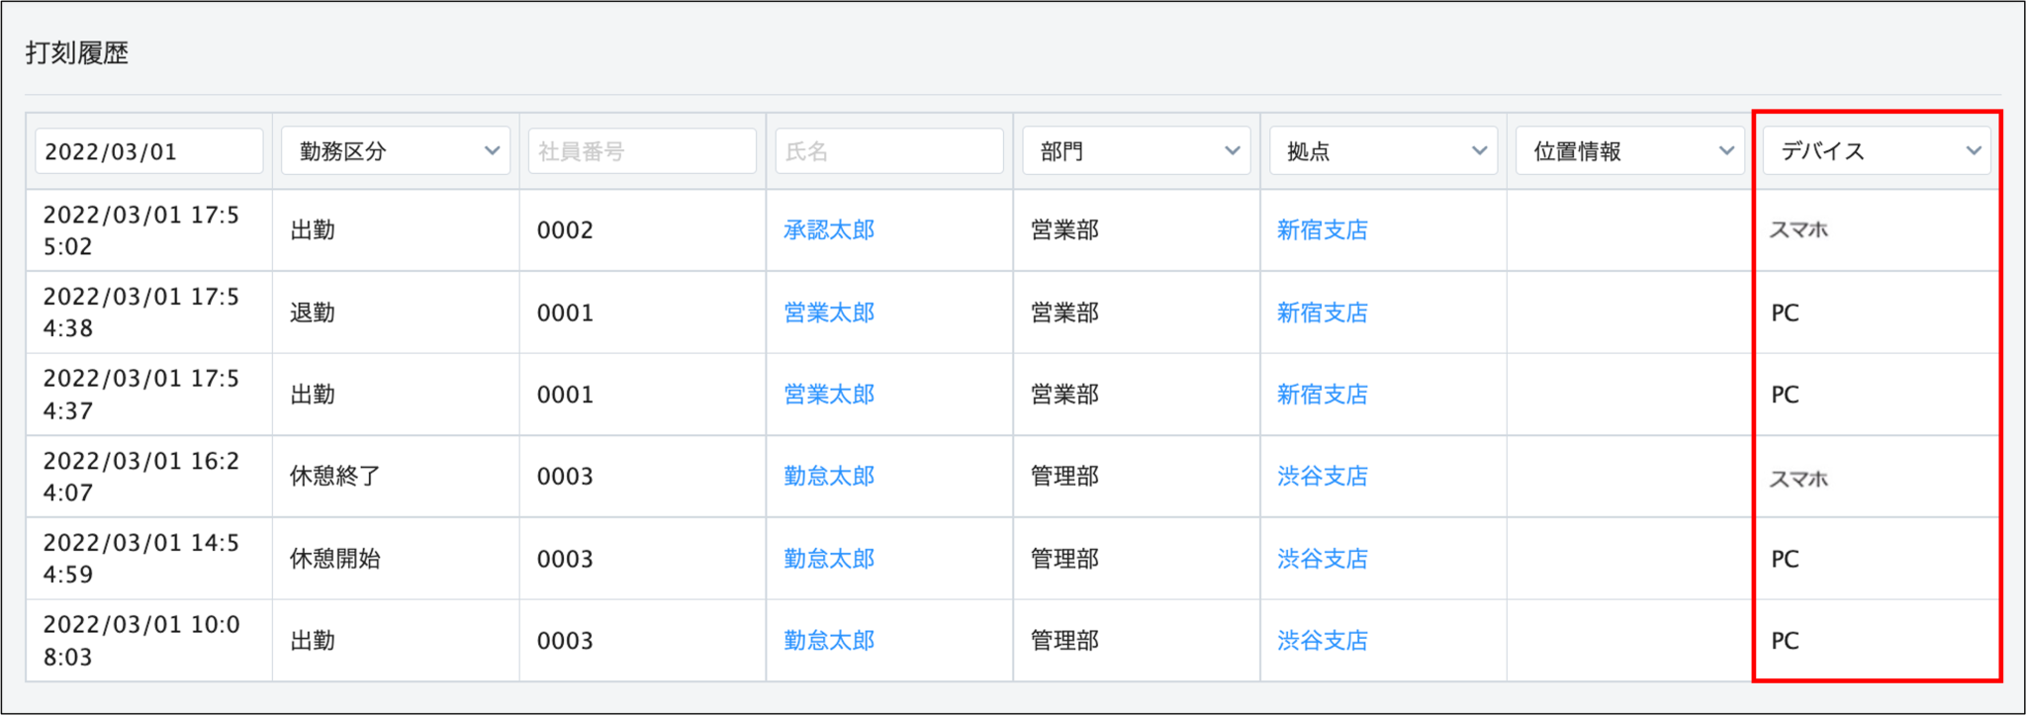Expand the 位置情報 filter dropdown
The image size is (2026, 716).
point(1629,151)
